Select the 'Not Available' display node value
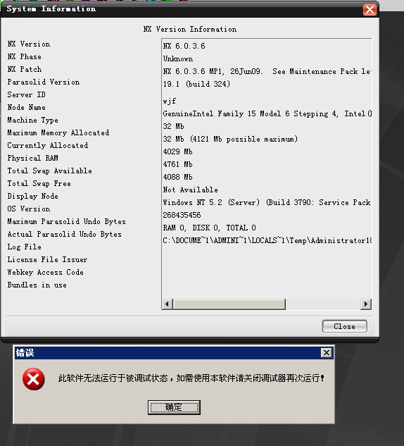This screenshot has width=404, height=446. coord(191,190)
